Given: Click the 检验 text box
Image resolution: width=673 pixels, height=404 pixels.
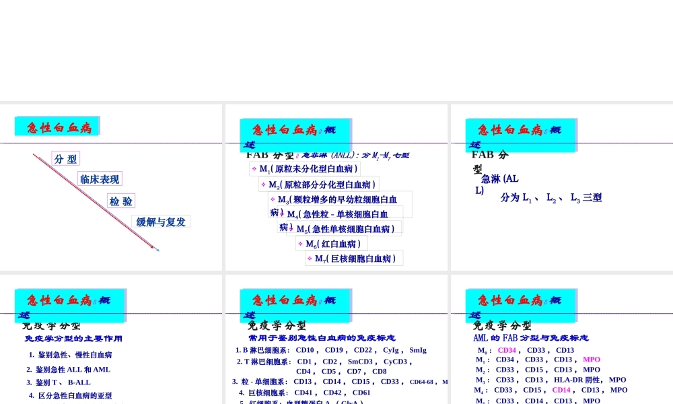Looking at the screenshot, I should tap(121, 200).
